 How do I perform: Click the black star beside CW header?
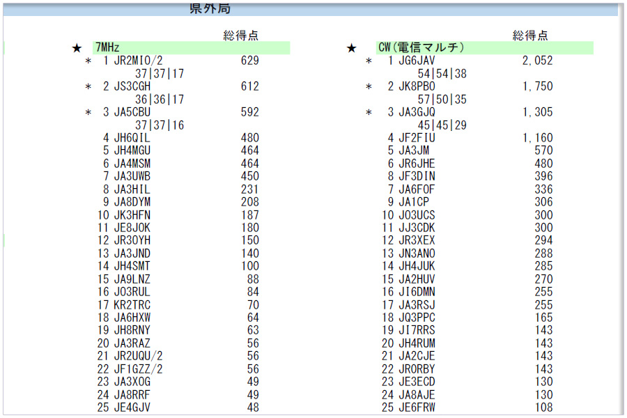pos(352,48)
